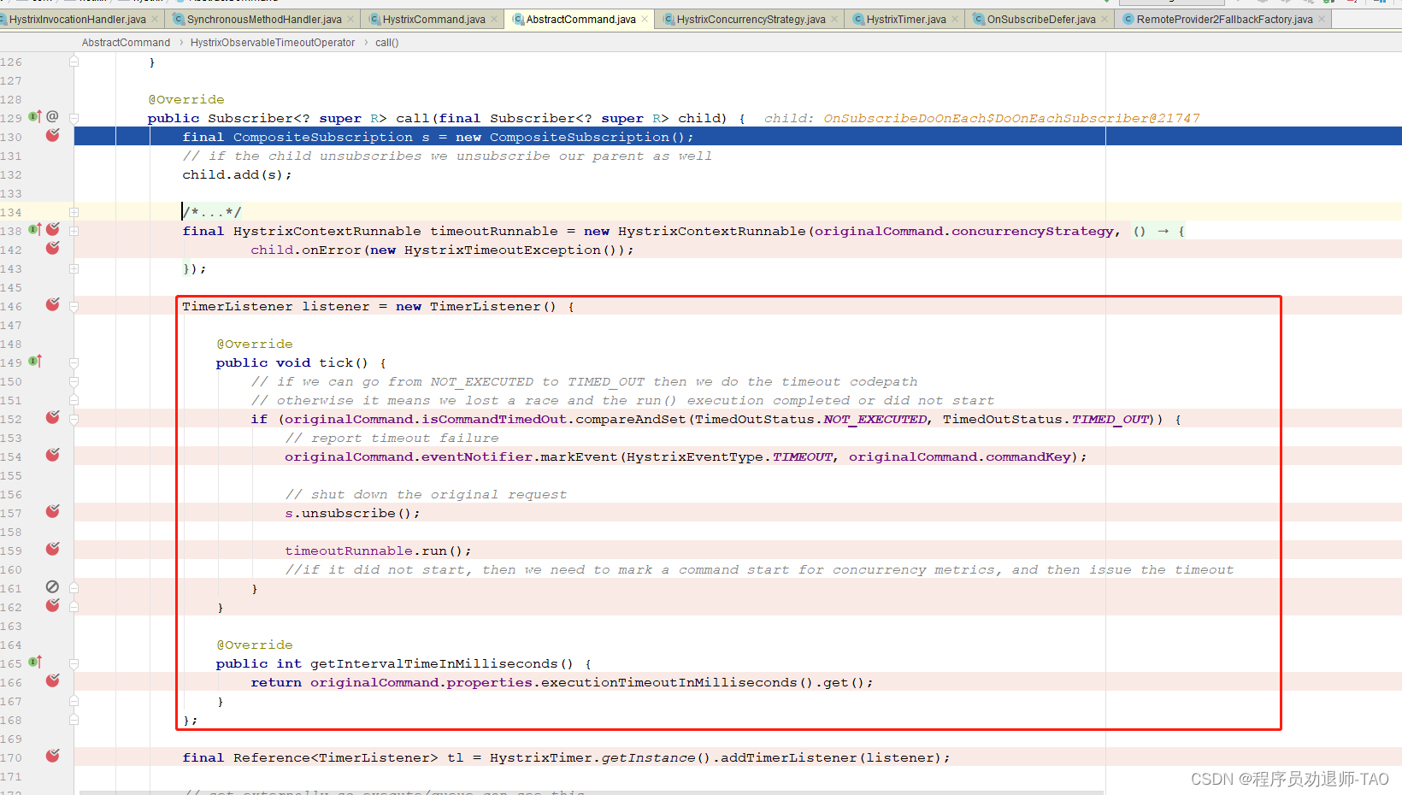This screenshot has height=795, width=1402.
Task: Toggle breakpoint on line 157
Action: click(53, 512)
